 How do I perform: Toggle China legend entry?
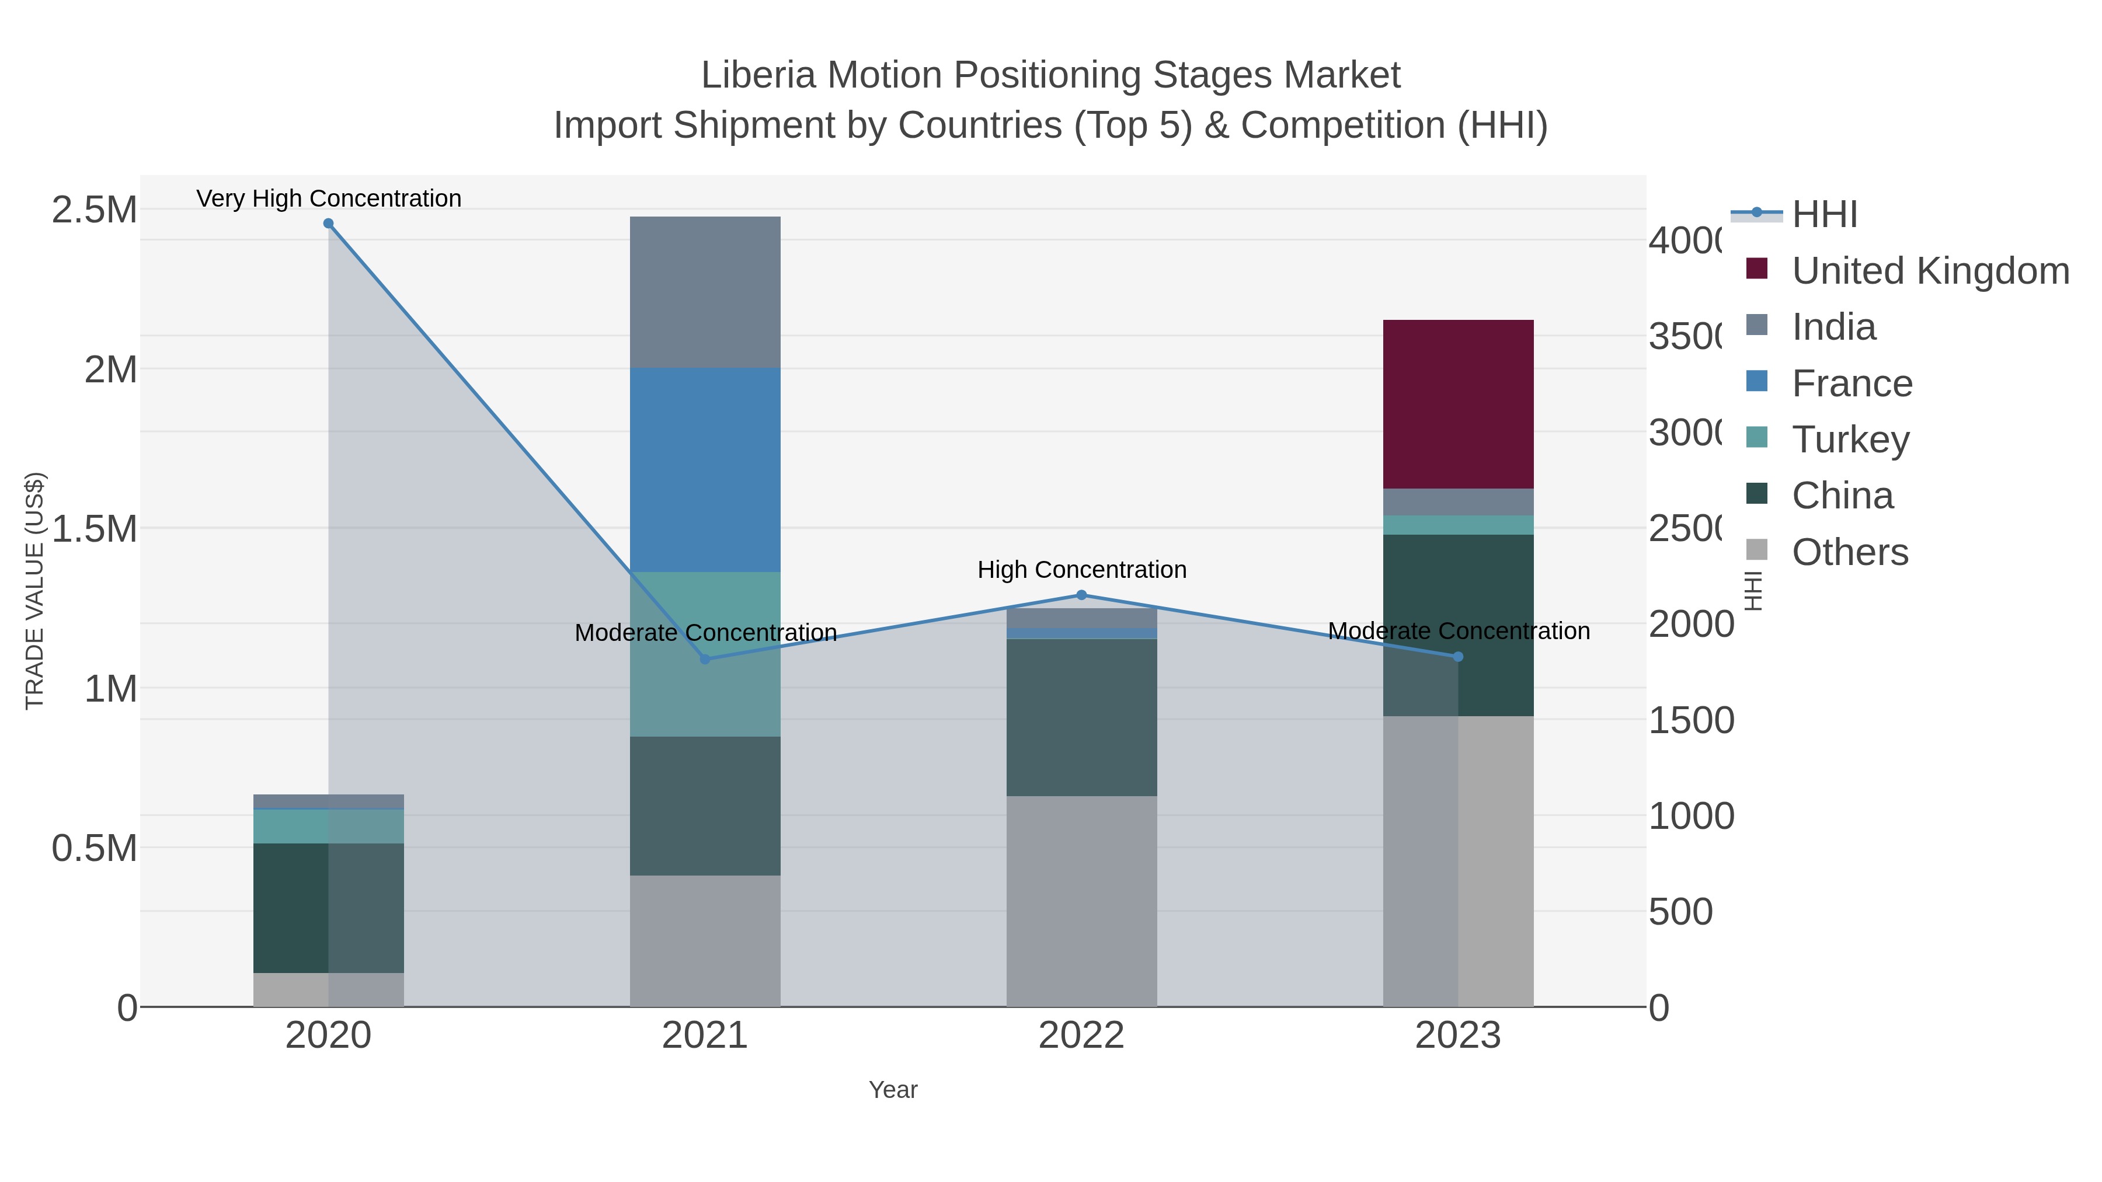pos(1819,496)
